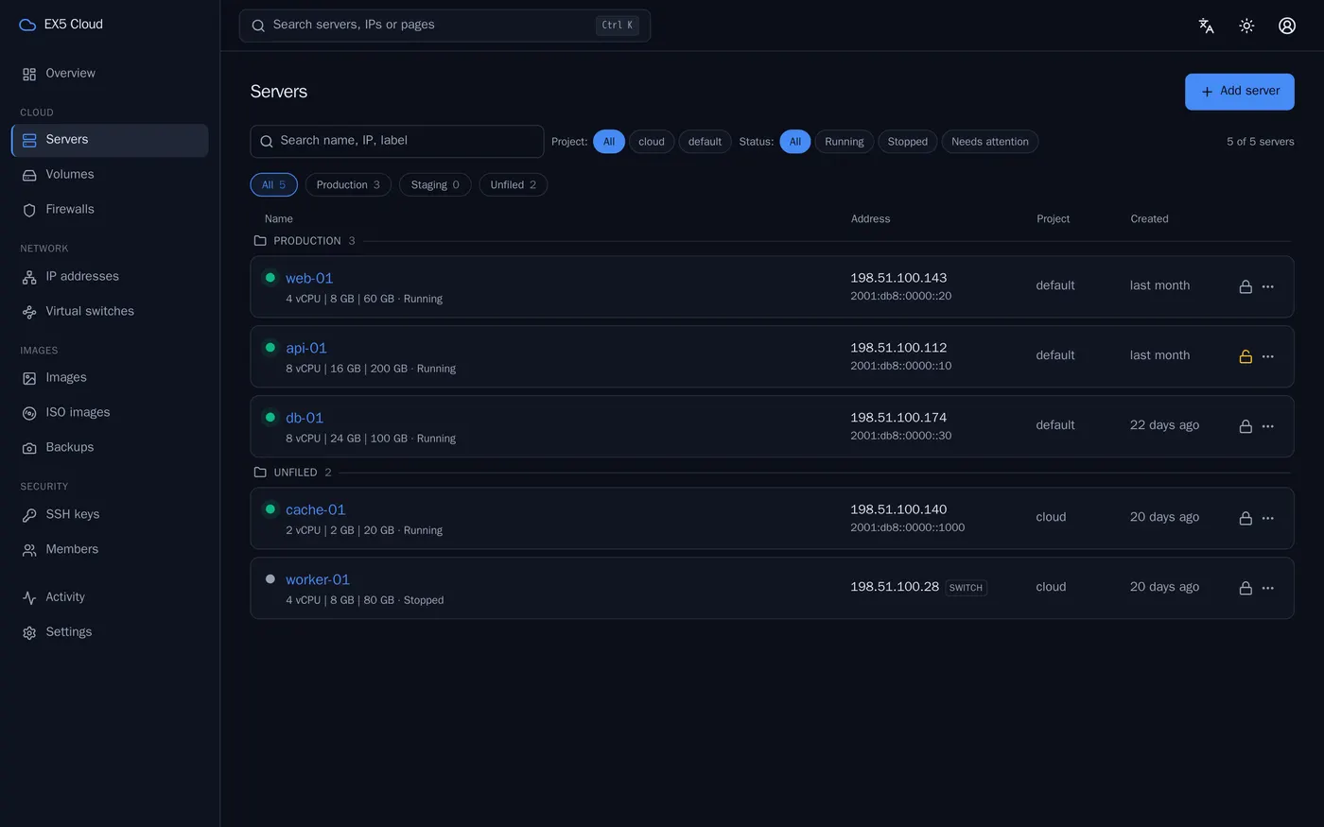Open Activity in sidebar
This screenshot has width=1324, height=827.
pos(110,597)
